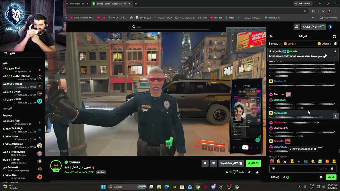This screenshot has height=191, width=340.
Task: Show hidden system tray icons
Action: pos(299,187)
